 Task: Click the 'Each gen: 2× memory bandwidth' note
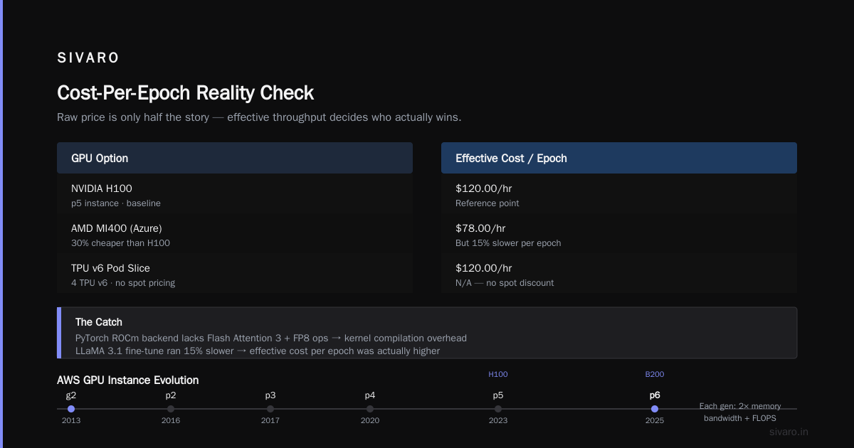740,412
